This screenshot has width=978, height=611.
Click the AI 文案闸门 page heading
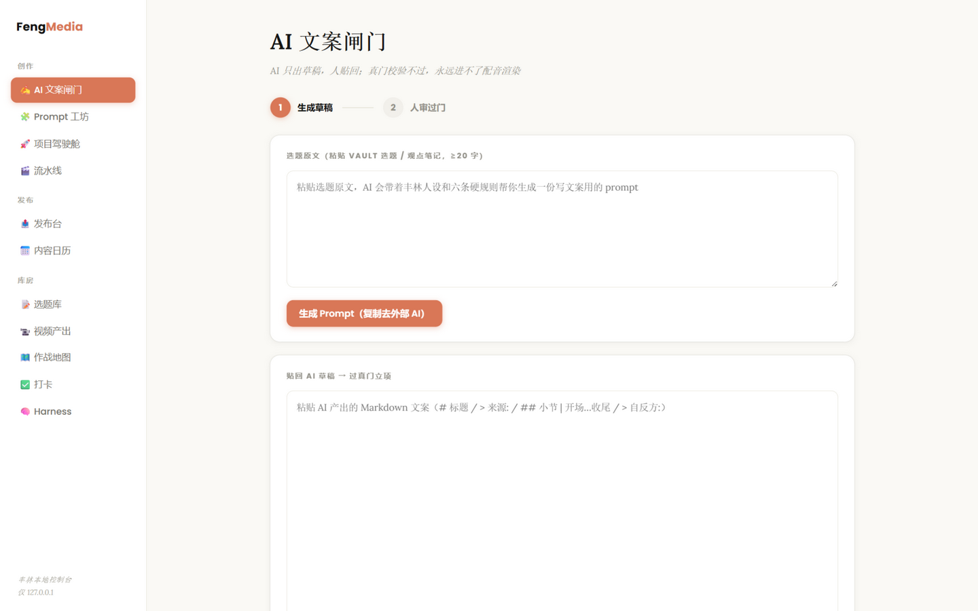(x=329, y=42)
